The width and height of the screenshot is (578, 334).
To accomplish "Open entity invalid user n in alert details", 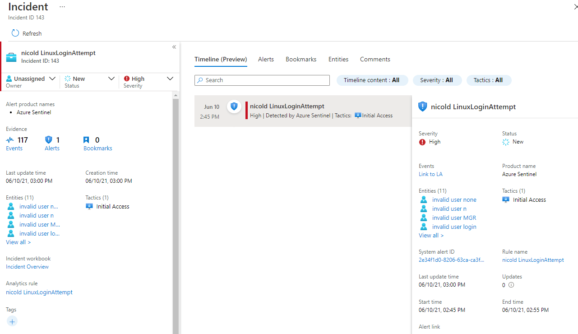I will [449, 209].
